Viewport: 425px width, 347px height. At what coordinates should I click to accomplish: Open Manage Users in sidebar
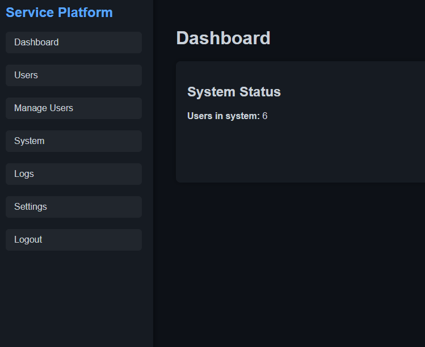click(74, 108)
